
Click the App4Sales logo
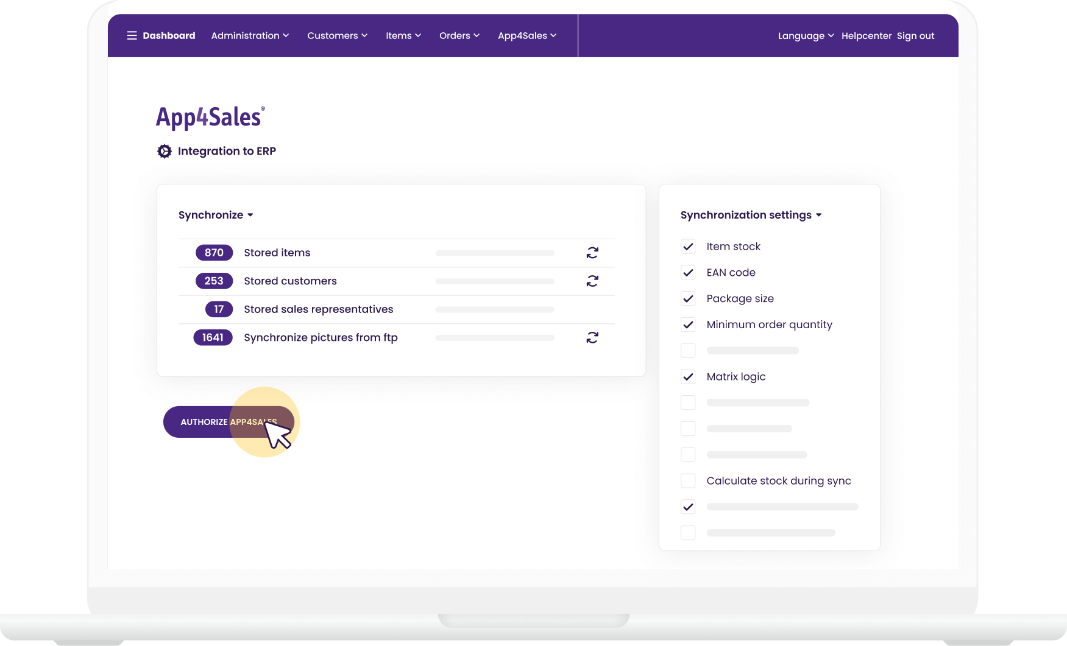click(210, 118)
